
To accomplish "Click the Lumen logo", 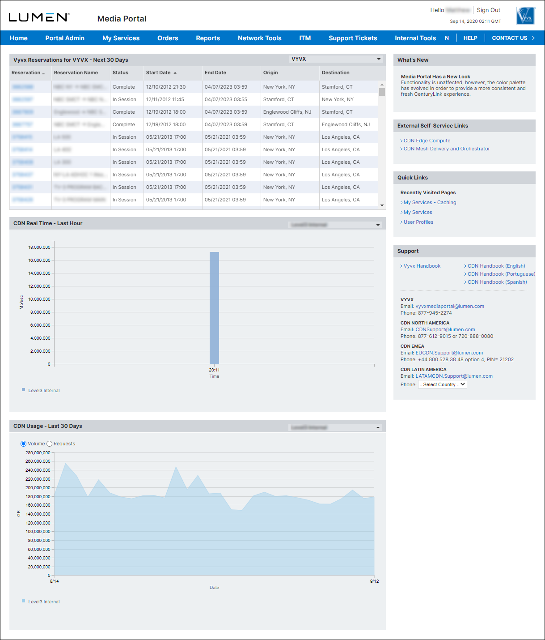I will (39, 17).
